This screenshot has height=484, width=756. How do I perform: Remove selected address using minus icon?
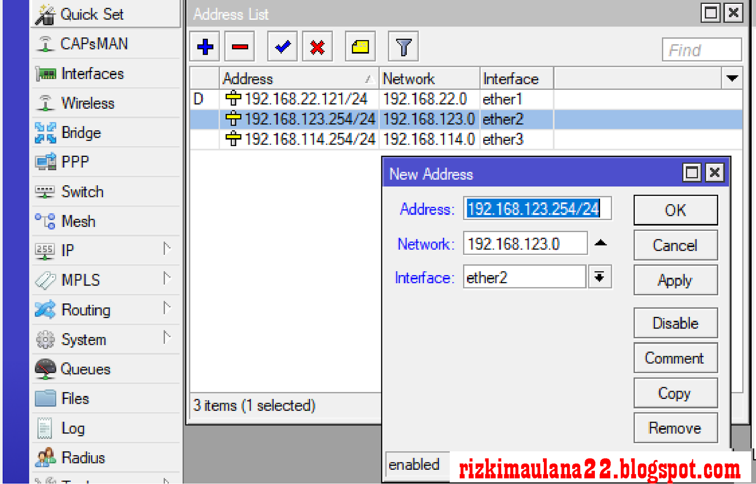coord(239,46)
